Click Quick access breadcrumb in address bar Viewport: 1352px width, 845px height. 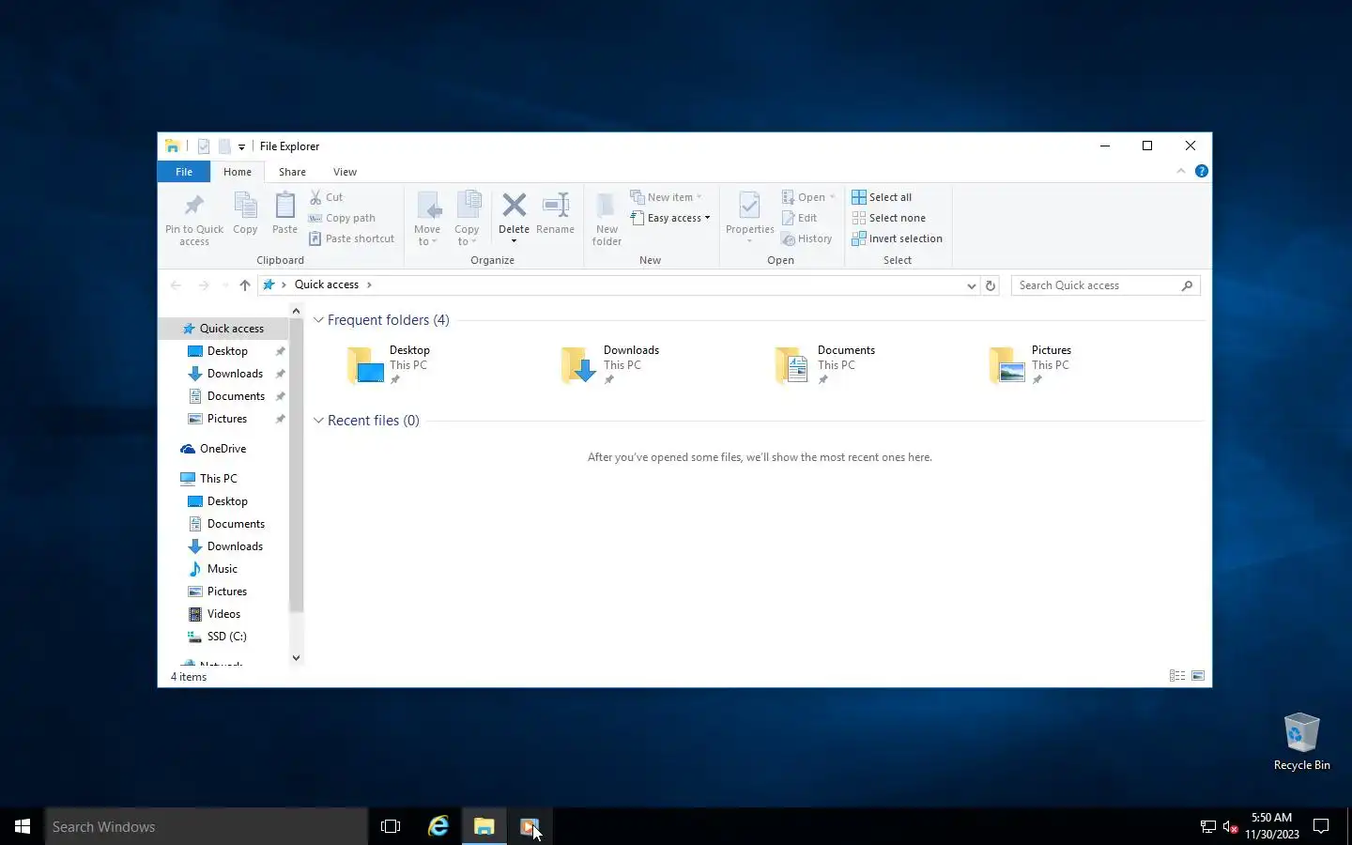326,284
